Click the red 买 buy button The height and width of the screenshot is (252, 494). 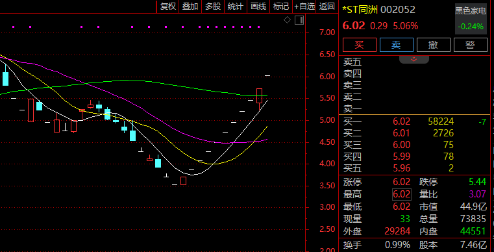360,45
